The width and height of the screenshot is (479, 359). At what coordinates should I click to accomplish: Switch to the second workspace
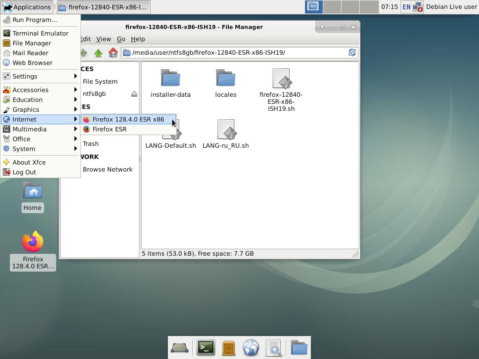(332, 7)
